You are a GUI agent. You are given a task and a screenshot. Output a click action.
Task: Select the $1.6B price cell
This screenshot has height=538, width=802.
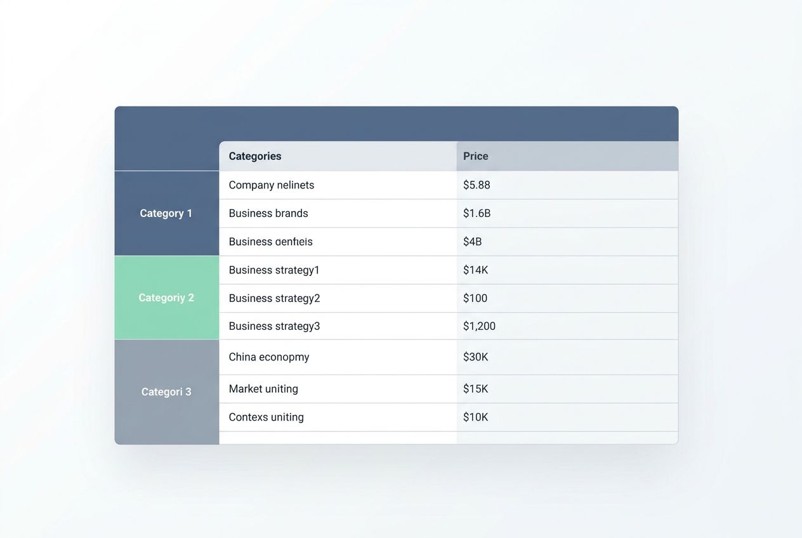(x=477, y=213)
